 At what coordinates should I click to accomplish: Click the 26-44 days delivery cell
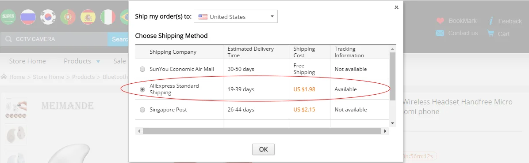click(241, 110)
